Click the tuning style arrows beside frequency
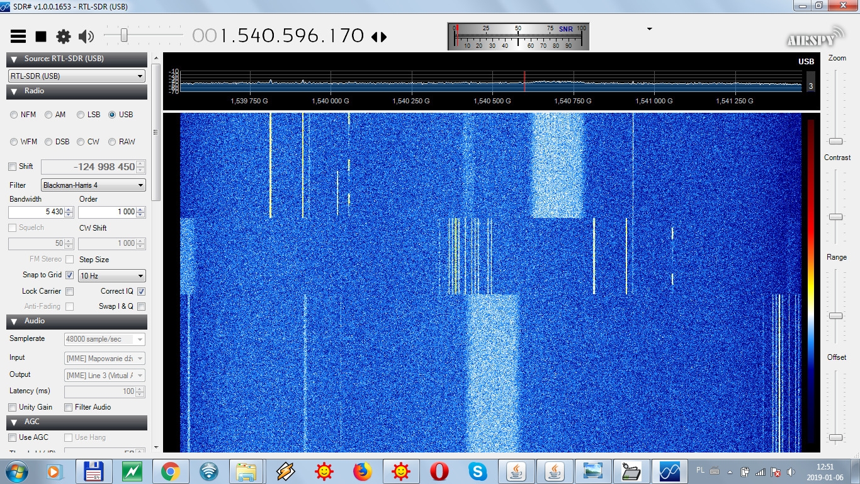The width and height of the screenshot is (860, 484). (379, 37)
